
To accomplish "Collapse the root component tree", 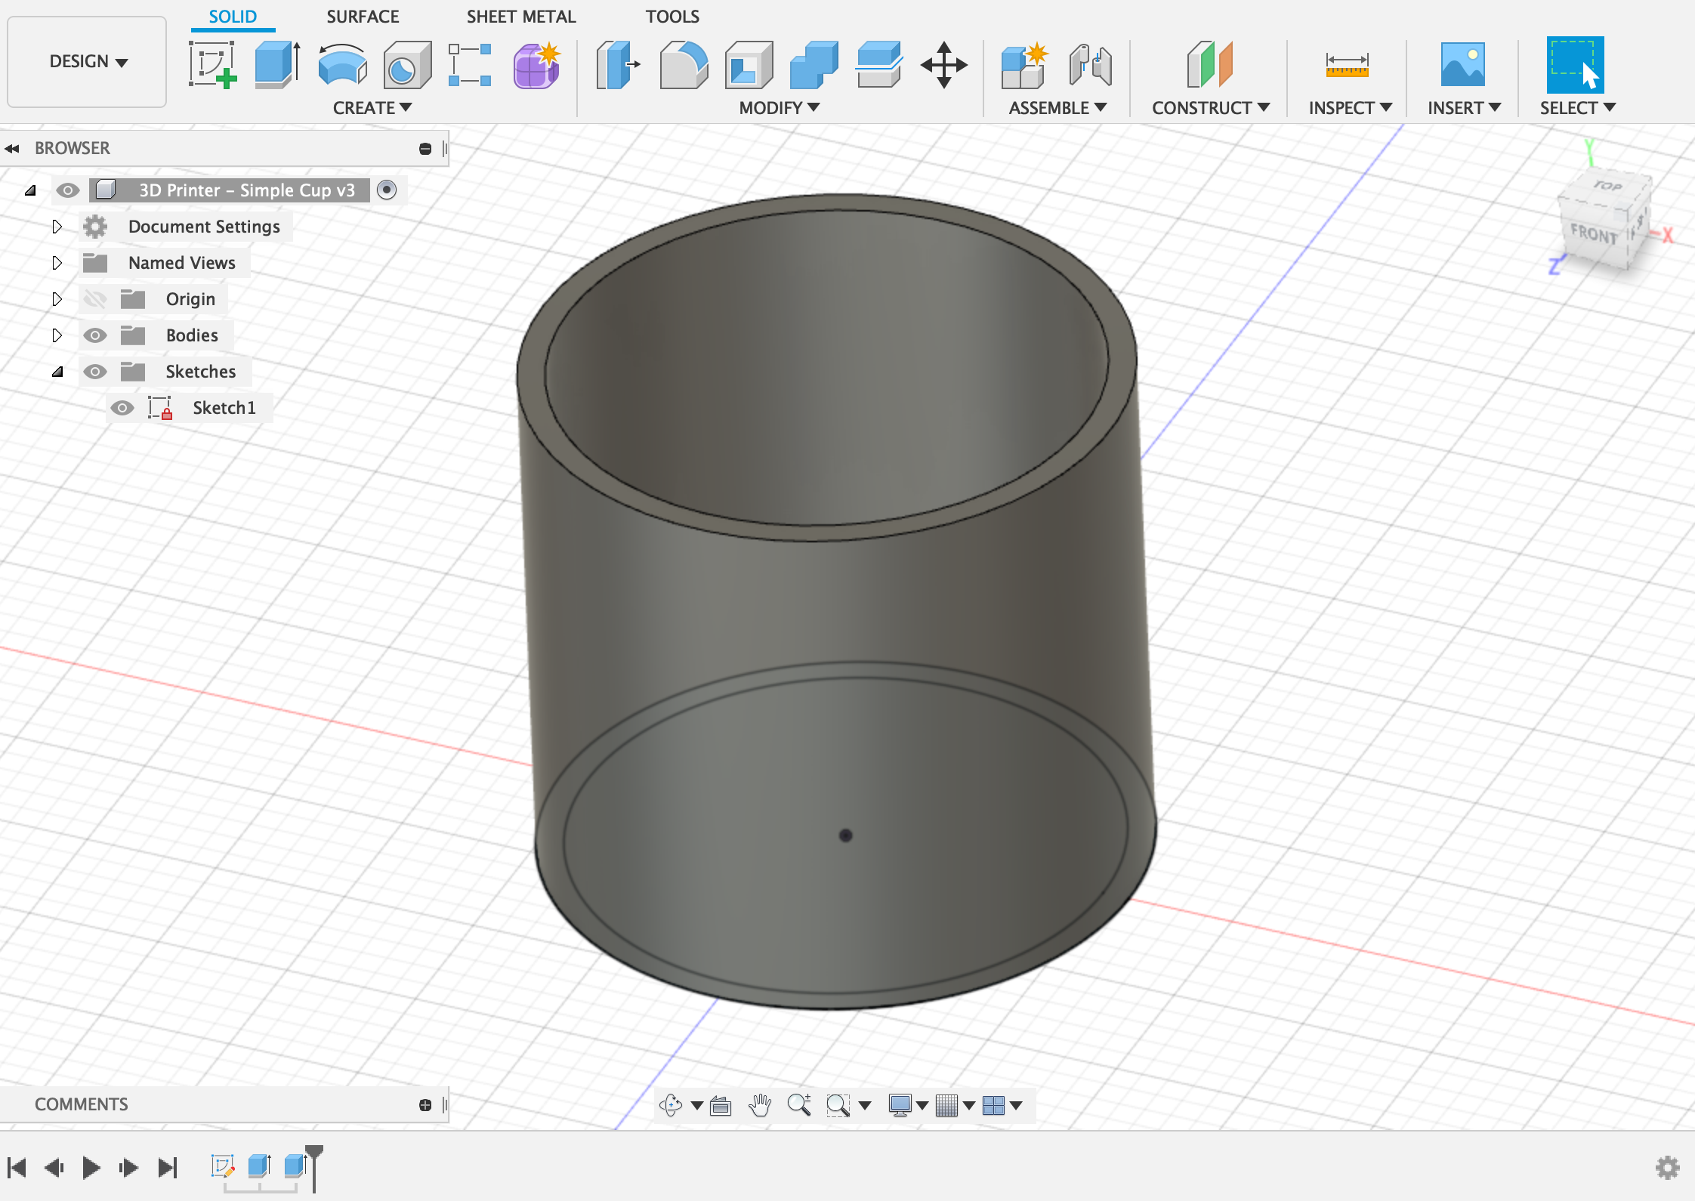I will click(30, 190).
